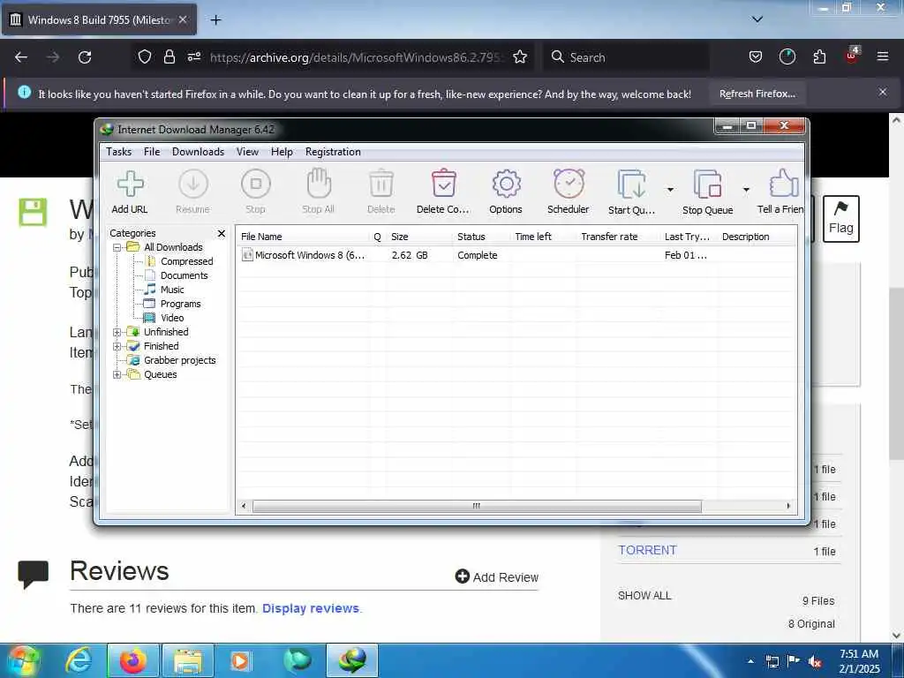
Task: Click Firefox back arrow button
Action: point(21,57)
